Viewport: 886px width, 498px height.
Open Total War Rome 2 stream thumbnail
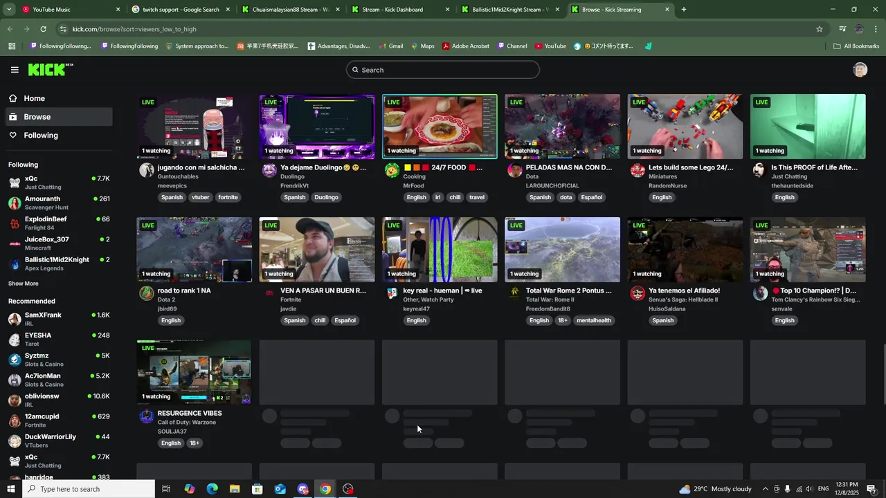[x=562, y=250]
